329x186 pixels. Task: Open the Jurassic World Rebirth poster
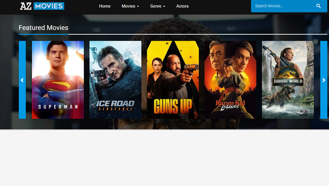tap(288, 80)
